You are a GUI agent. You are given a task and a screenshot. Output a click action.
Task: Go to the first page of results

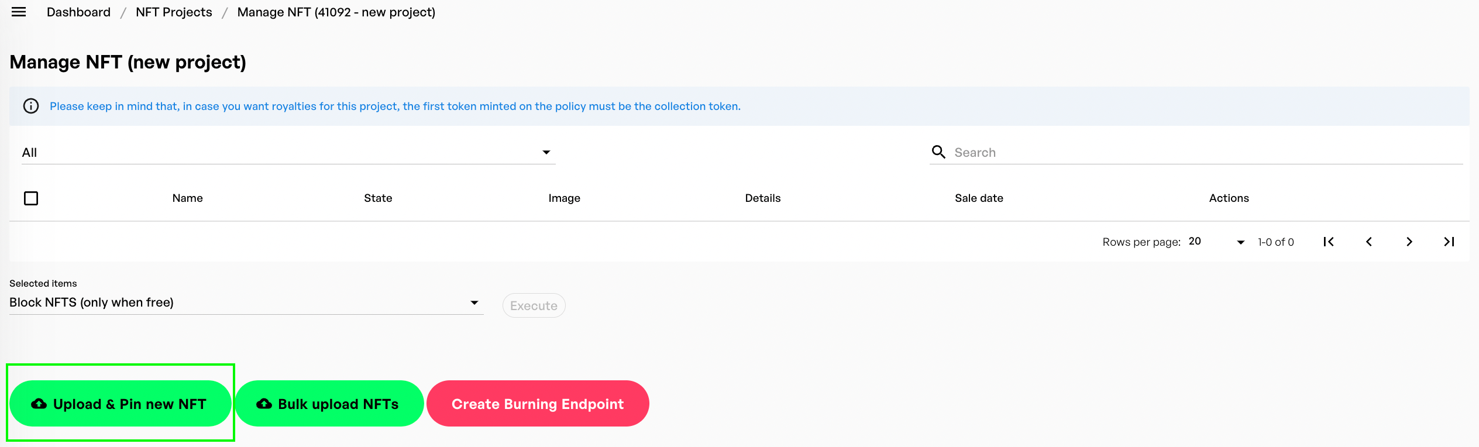click(1329, 242)
